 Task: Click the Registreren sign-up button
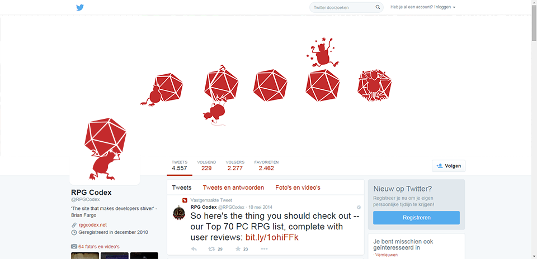click(x=416, y=218)
